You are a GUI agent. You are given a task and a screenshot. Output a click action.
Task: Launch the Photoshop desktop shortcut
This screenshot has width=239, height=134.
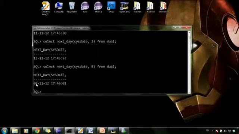click(x=111, y=7)
